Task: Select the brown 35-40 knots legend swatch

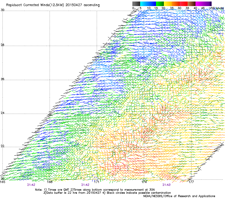Action: [x=192, y=4]
